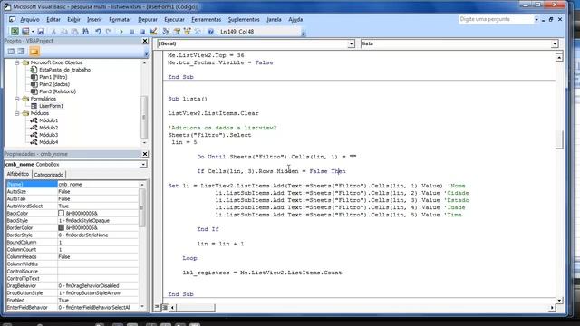The width and height of the screenshot is (580, 326).
Task: Open the Formatar menu
Action: (120, 20)
